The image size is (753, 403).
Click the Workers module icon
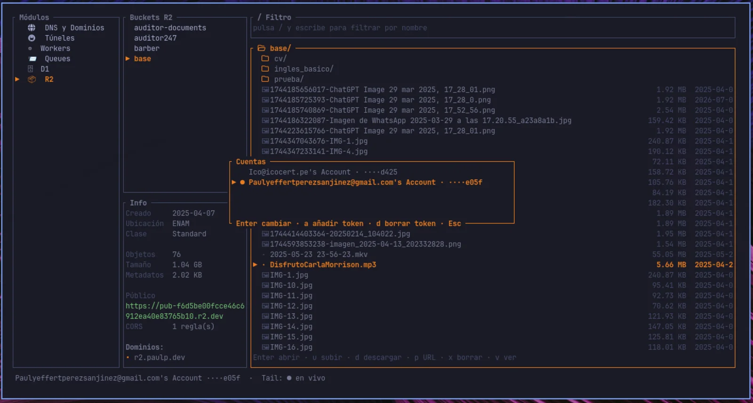(30, 48)
